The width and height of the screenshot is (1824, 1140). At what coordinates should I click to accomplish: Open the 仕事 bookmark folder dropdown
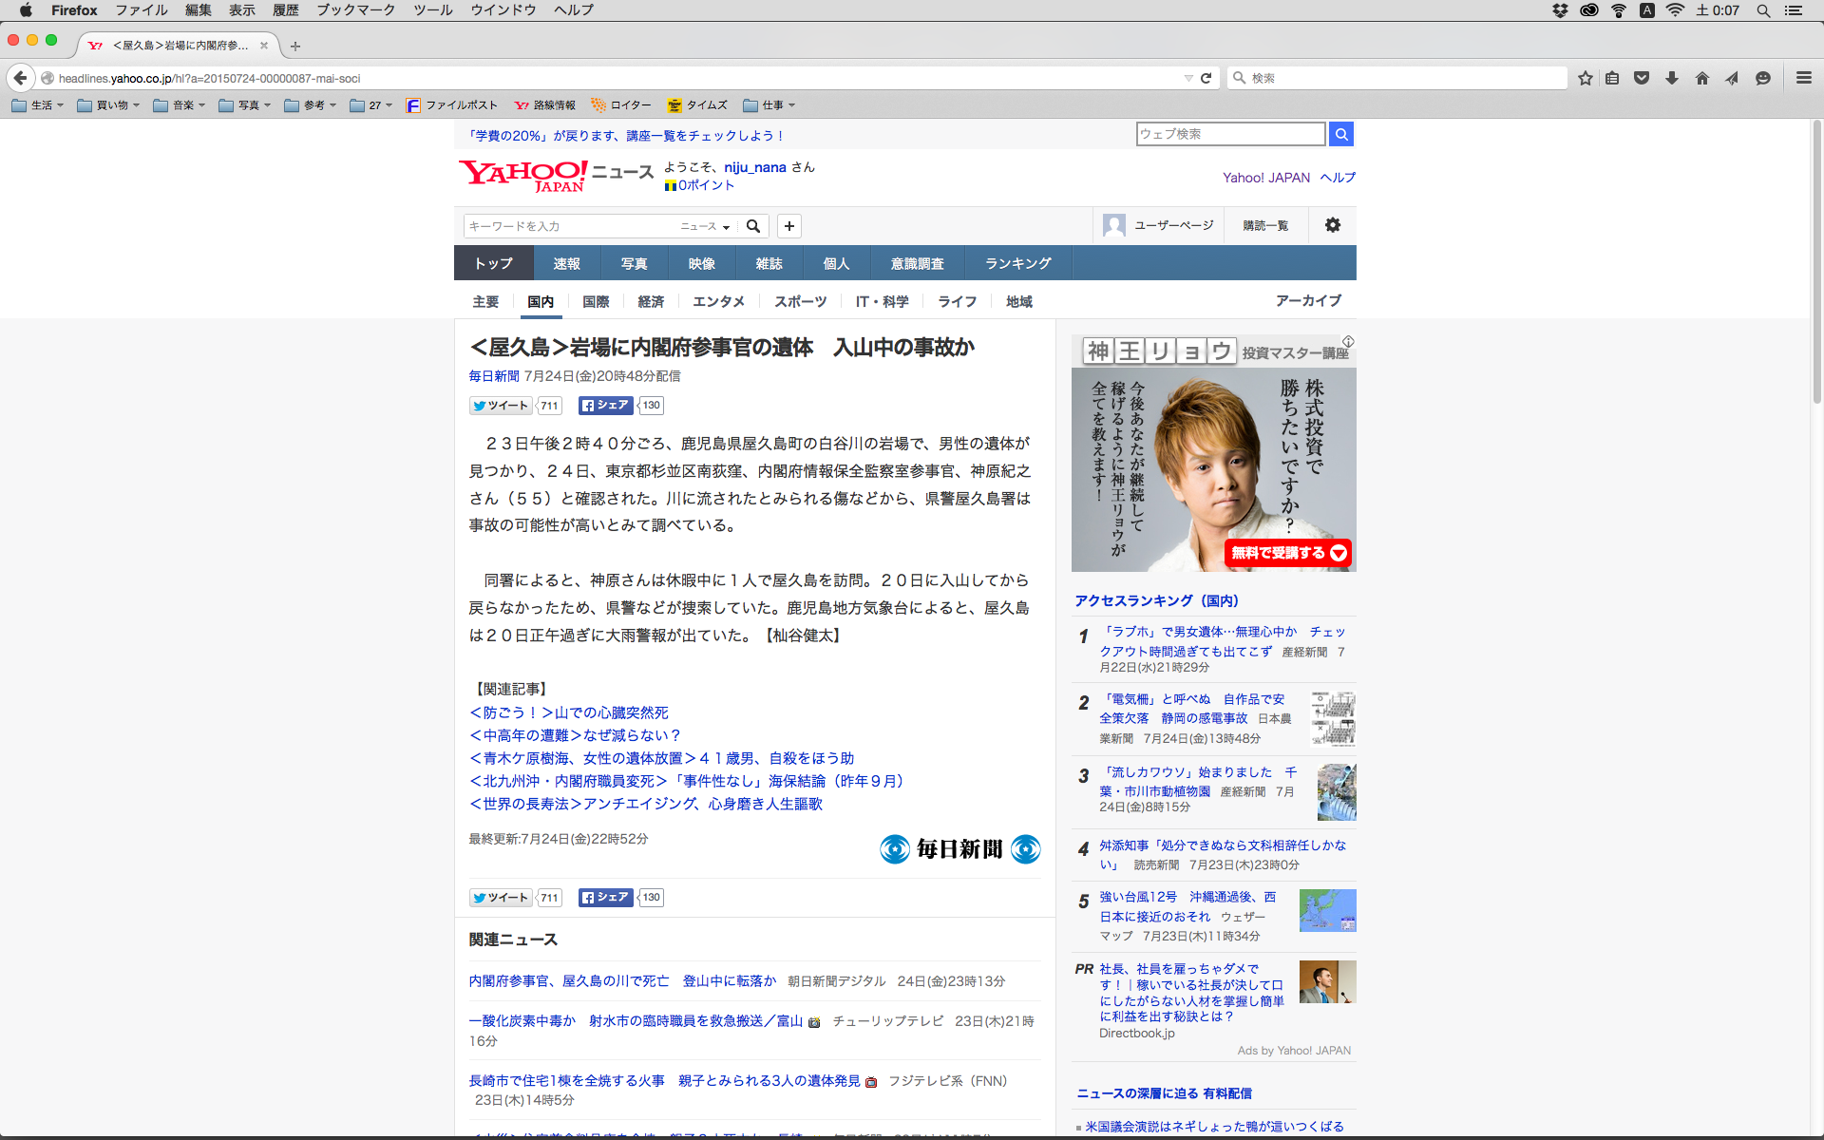[769, 105]
